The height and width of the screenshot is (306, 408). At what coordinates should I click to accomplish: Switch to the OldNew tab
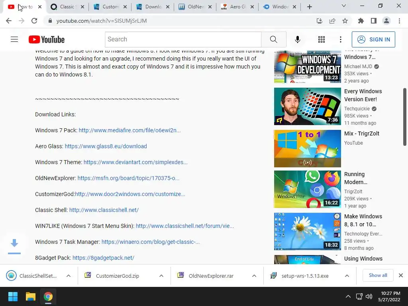(x=196, y=7)
